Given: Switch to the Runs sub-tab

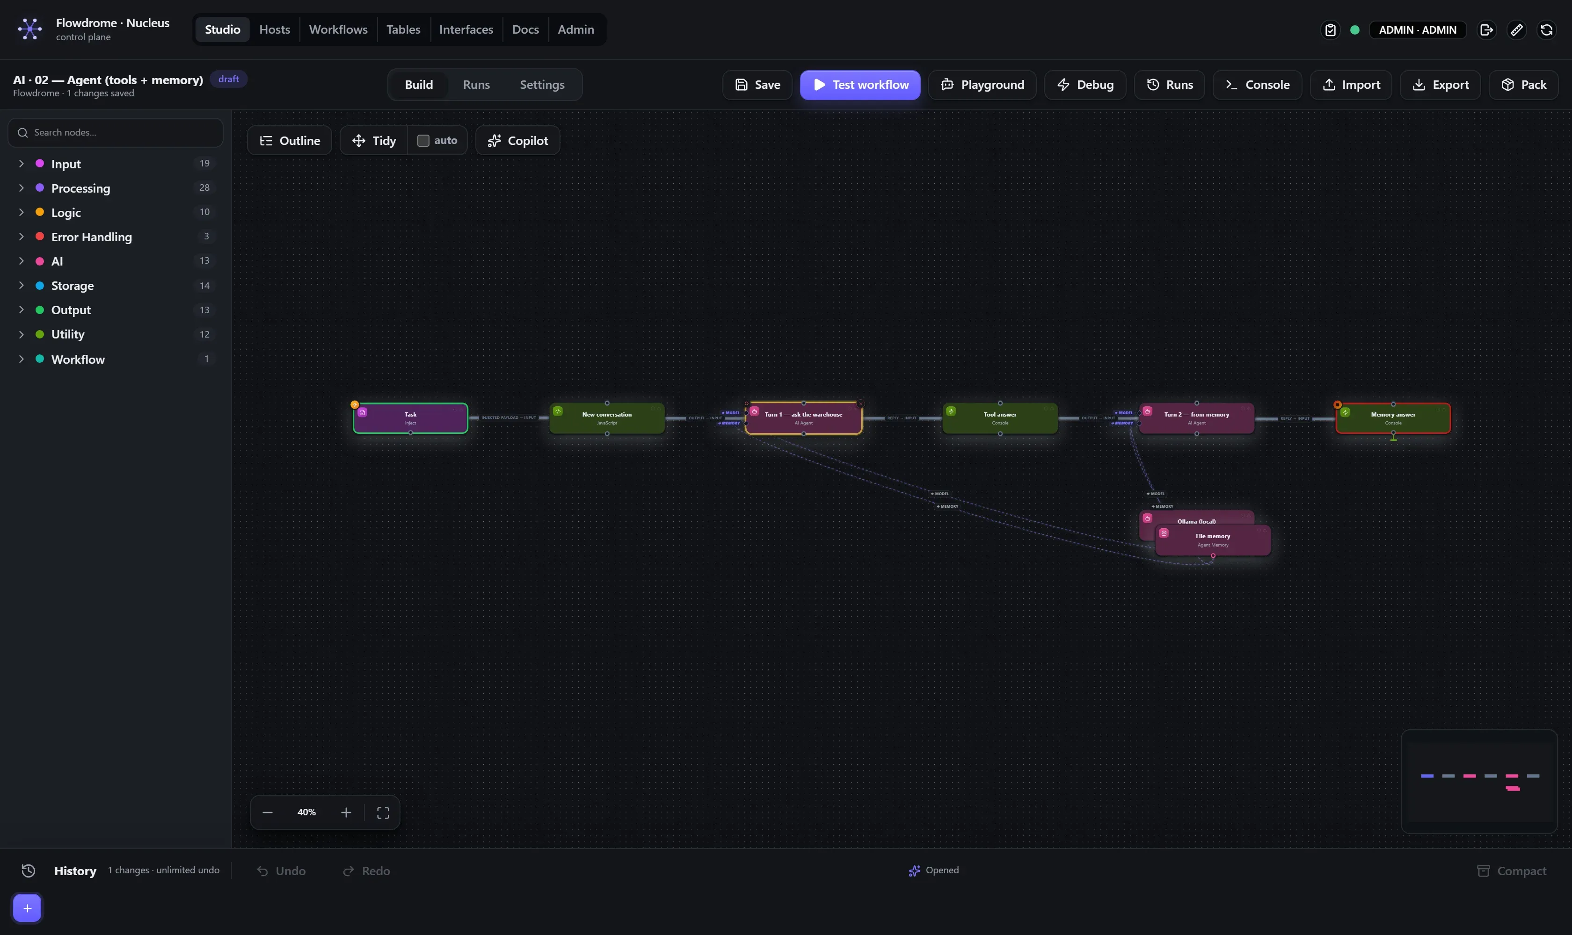Looking at the screenshot, I should (476, 85).
